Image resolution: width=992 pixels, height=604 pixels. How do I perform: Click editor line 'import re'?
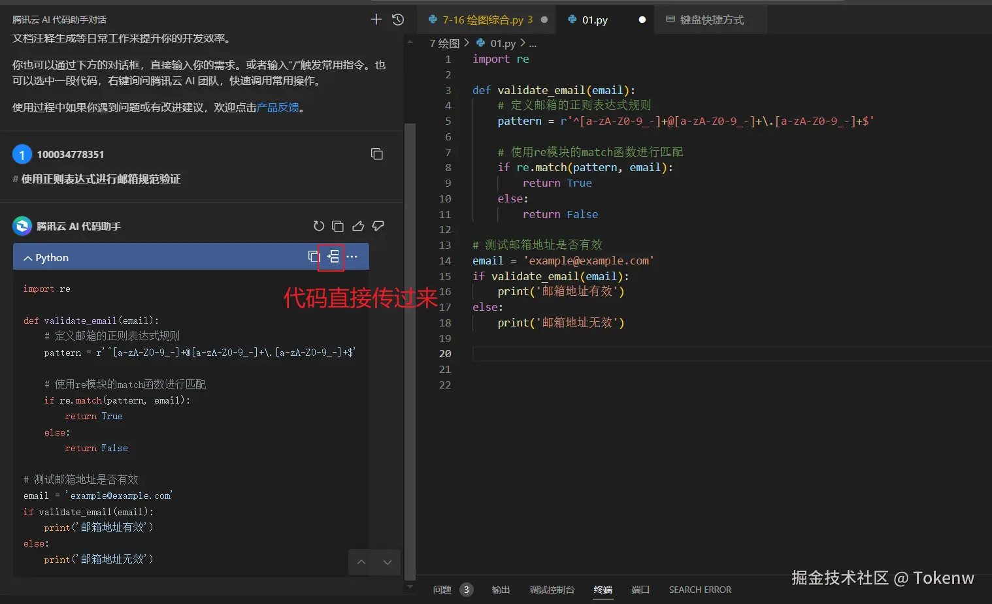tap(501, 59)
